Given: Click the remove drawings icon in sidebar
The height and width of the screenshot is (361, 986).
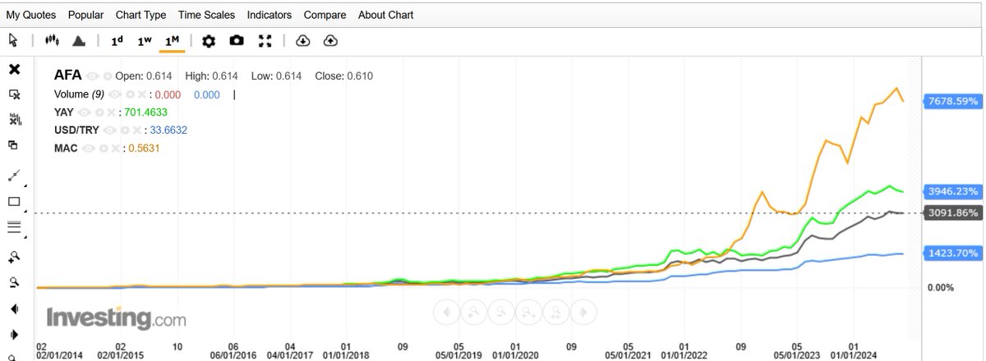Looking at the screenshot, I should [14, 94].
